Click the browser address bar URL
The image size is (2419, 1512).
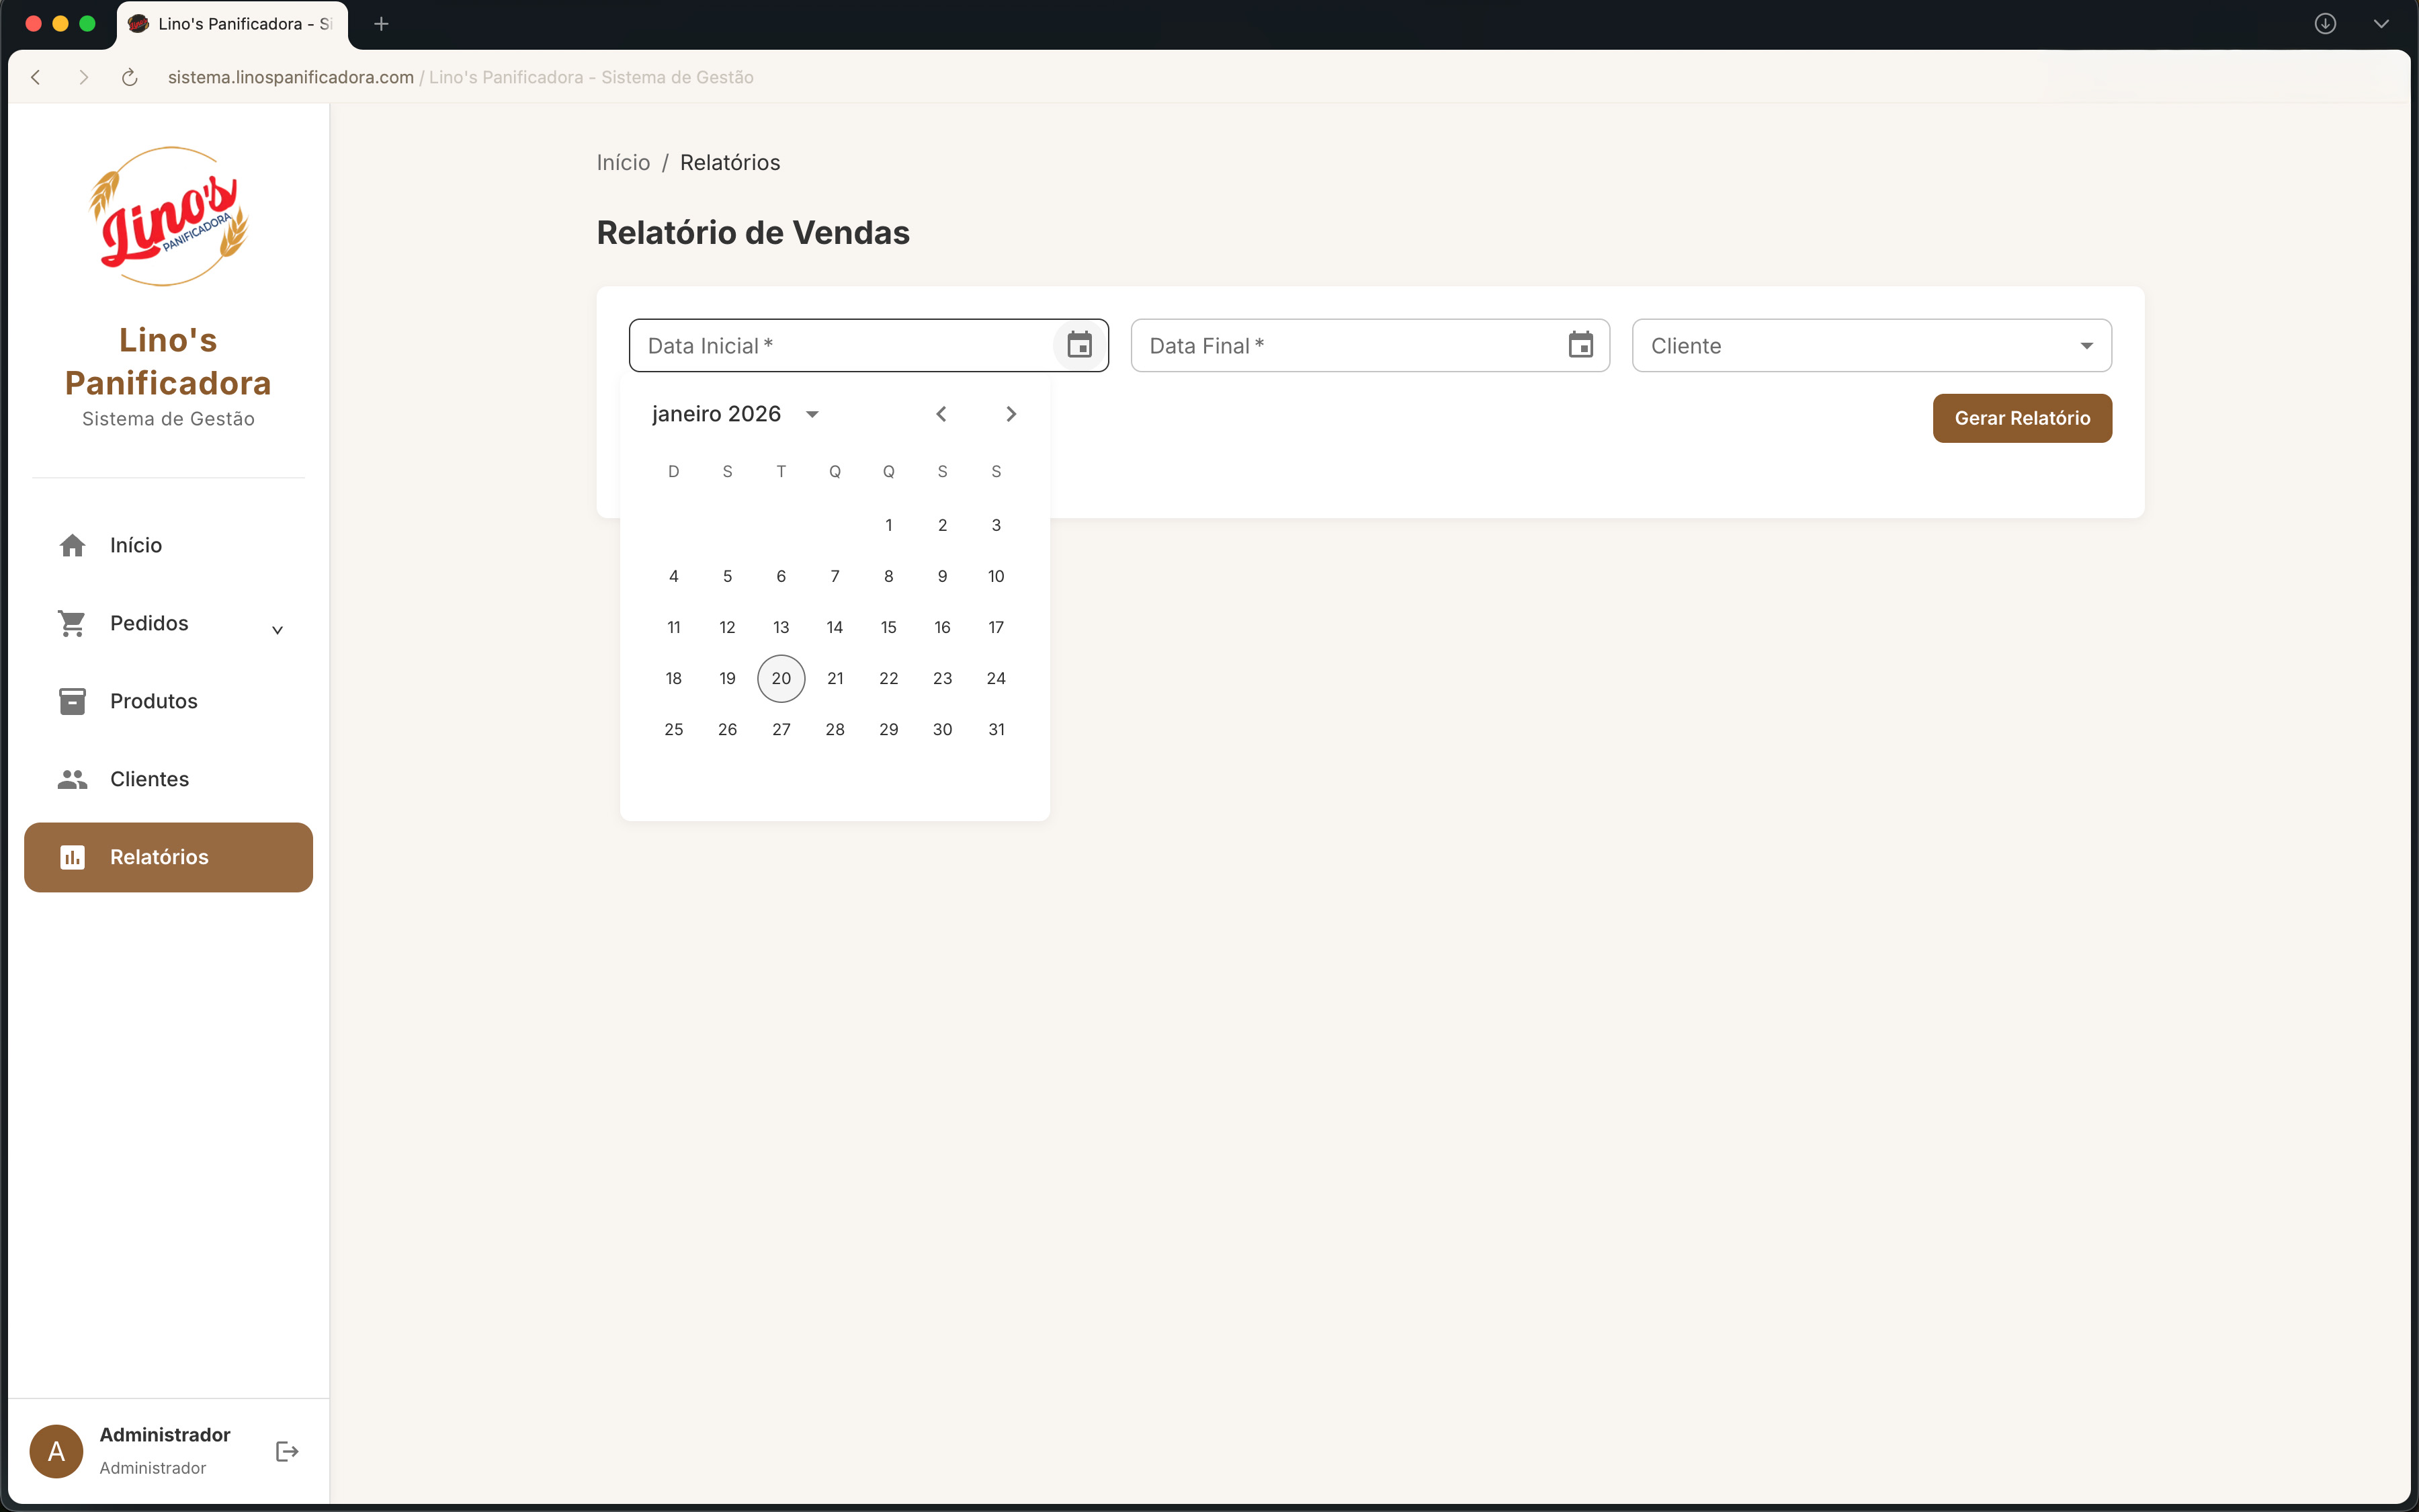(x=291, y=77)
